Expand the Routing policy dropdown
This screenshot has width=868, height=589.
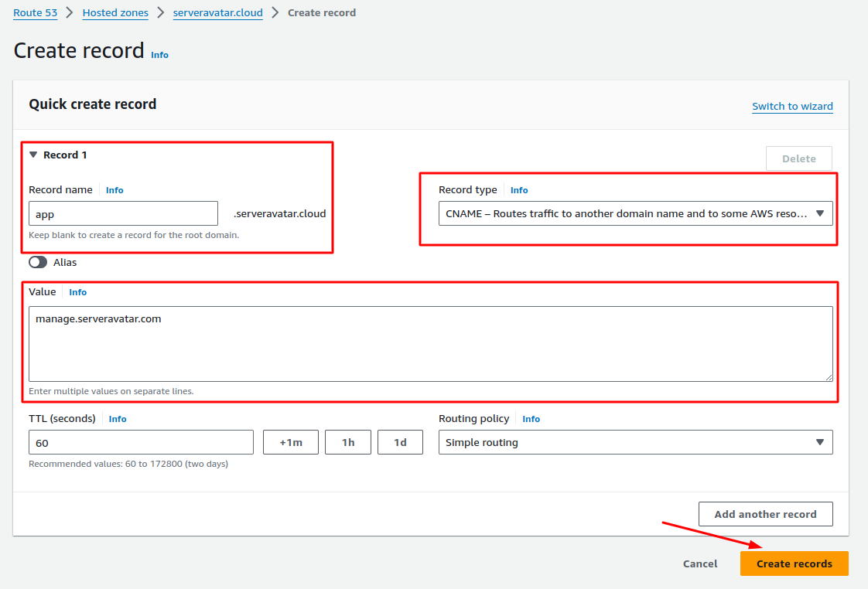click(635, 442)
